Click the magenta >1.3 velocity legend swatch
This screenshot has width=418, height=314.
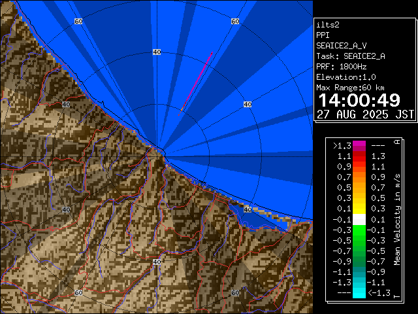point(359,146)
